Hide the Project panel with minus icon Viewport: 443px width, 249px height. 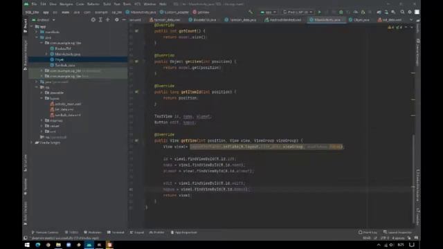(x=124, y=20)
